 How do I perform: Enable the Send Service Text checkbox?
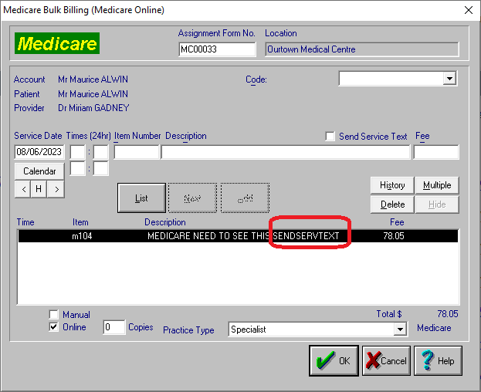coord(330,136)
